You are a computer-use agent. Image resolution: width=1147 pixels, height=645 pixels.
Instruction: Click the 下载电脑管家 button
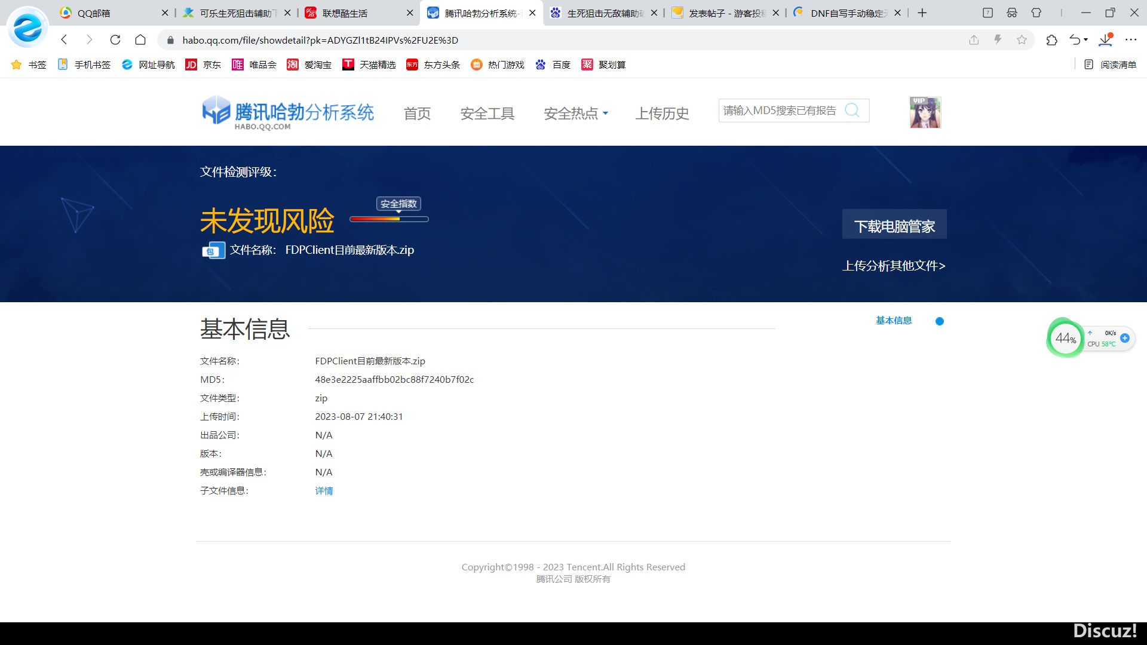(894, 224)
